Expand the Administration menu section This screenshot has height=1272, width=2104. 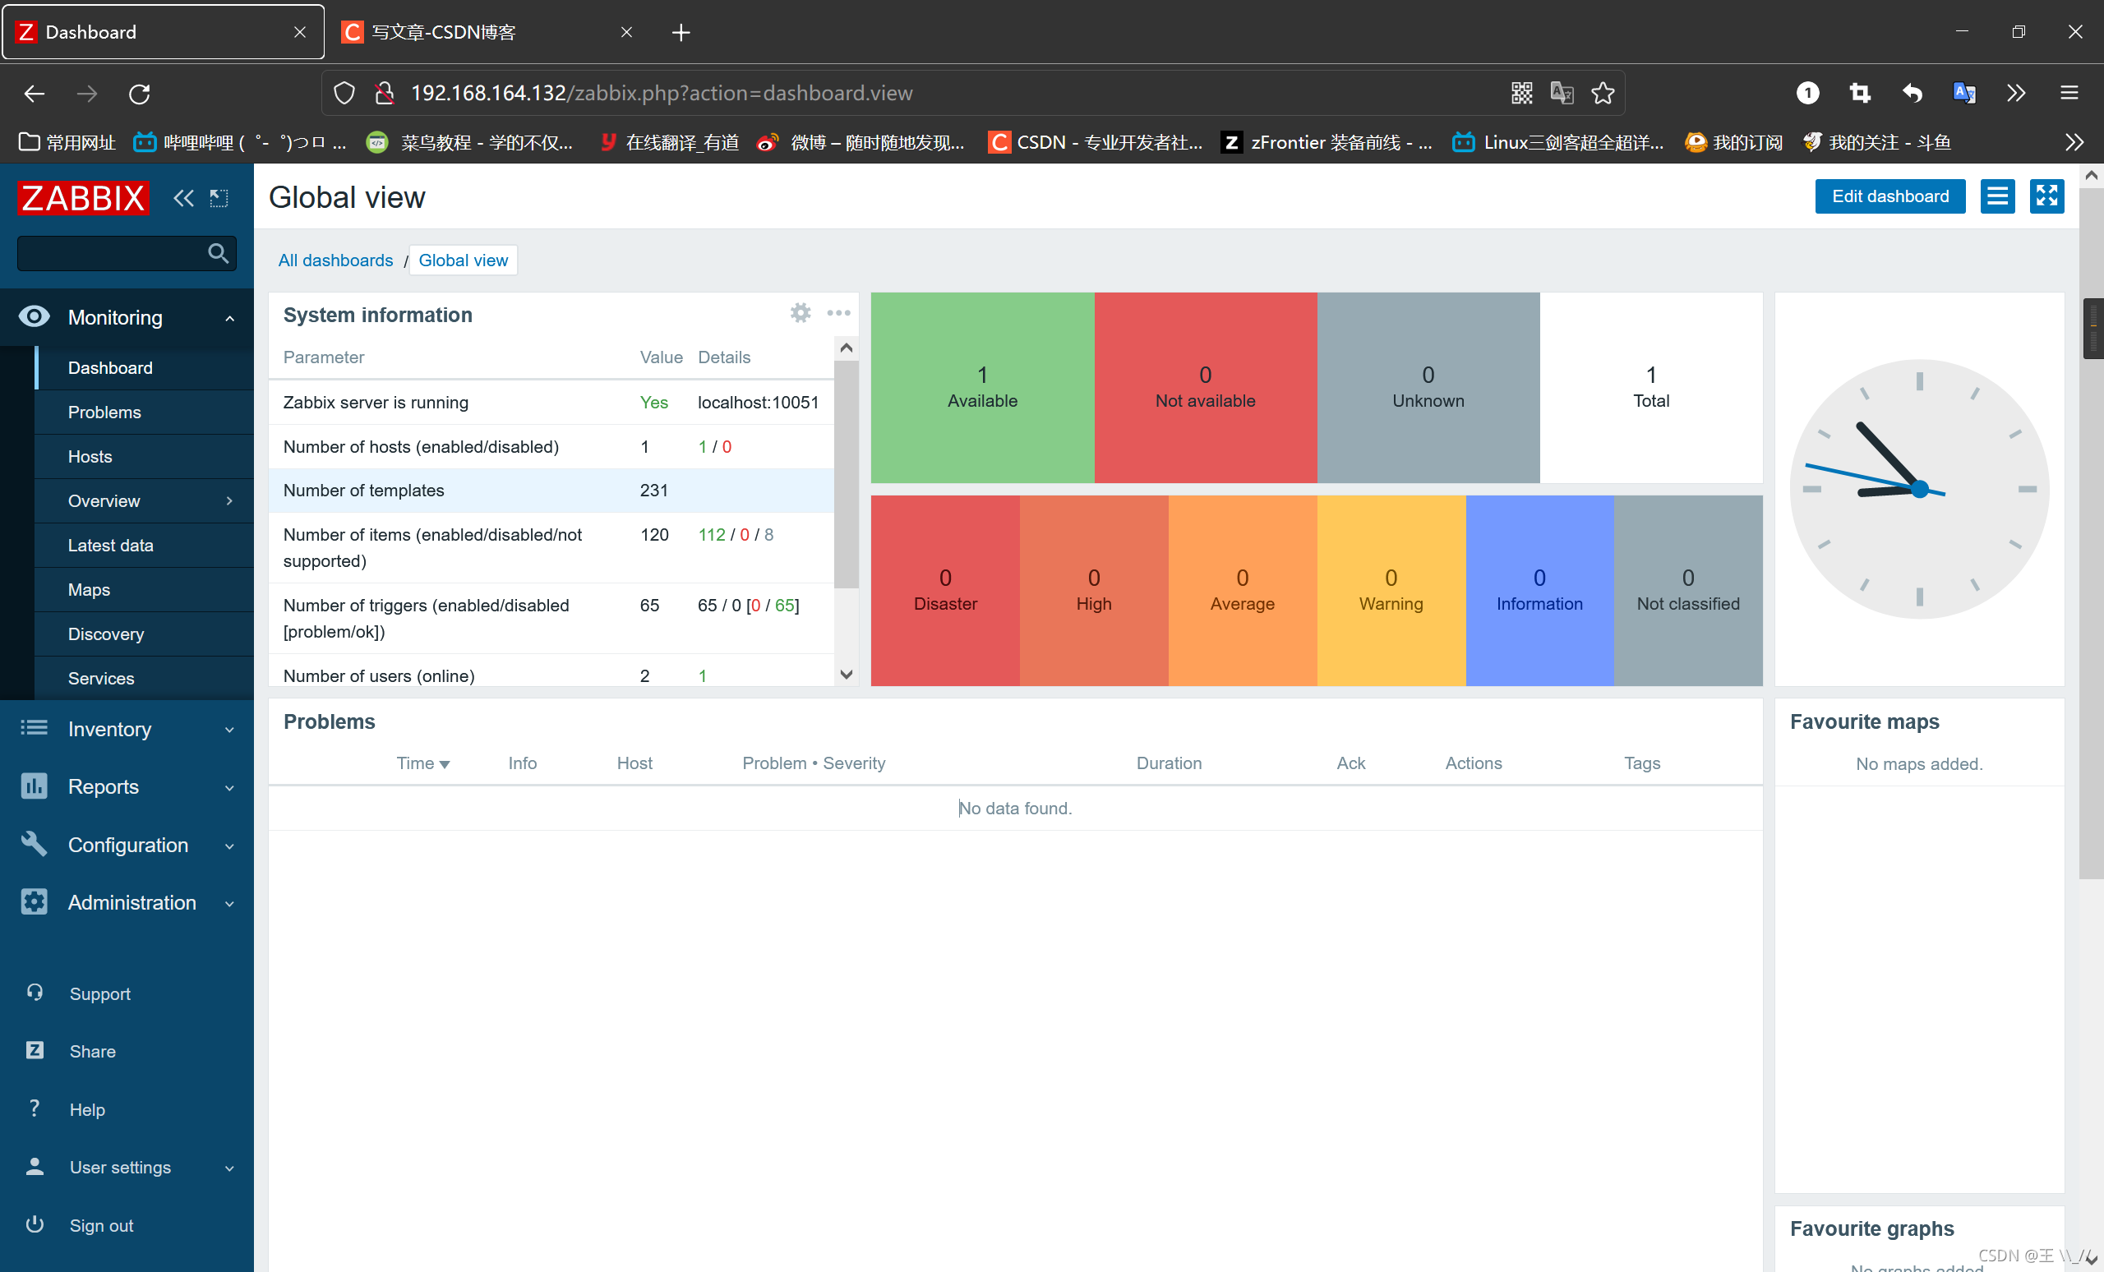click(x=131, y=902)
